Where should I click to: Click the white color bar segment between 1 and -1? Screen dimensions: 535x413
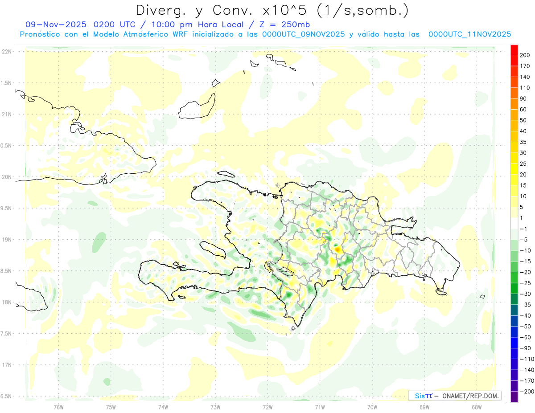[514, 223]
